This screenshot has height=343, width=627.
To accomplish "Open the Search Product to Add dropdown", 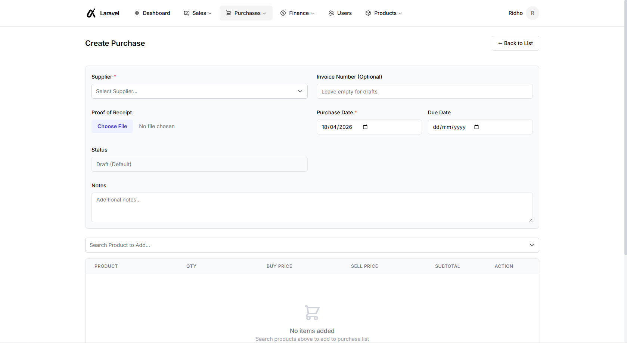I will coord(312,245).
